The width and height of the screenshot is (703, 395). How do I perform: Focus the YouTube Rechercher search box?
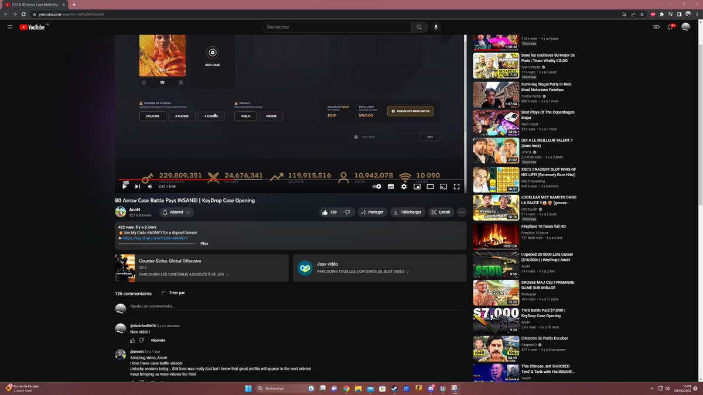pyautogui.click(x=336, y=27)
